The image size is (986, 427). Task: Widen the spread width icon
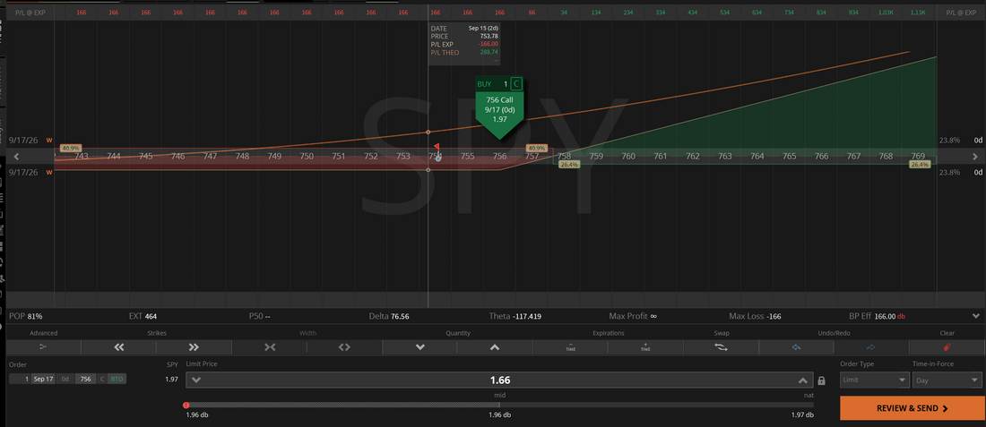344,346
